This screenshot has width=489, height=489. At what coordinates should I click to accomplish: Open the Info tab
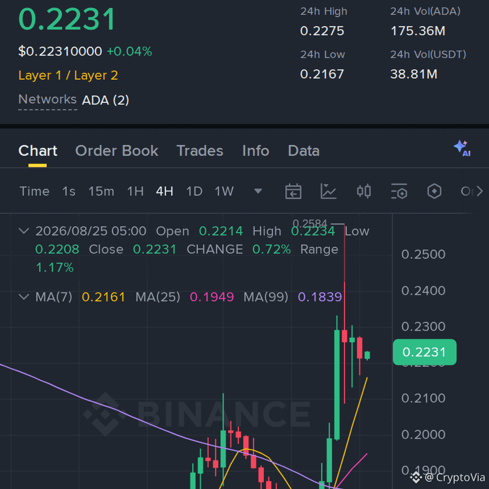256,151
